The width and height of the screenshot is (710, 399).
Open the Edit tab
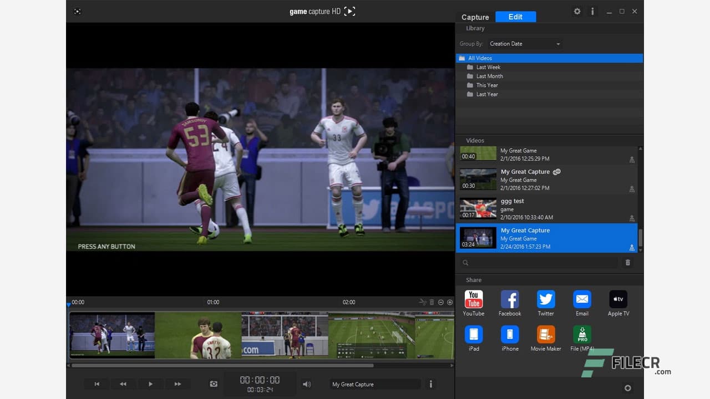point(515,17)
